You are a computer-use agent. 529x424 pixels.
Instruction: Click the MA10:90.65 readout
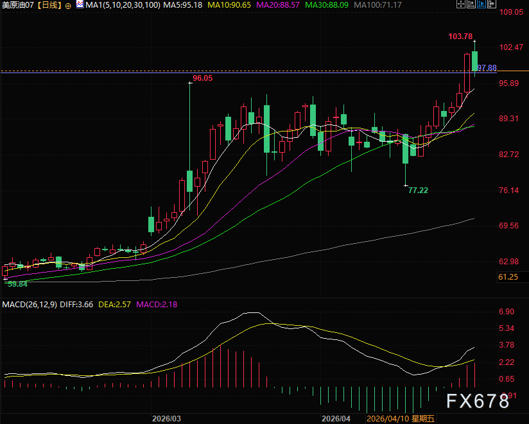(x=229, y=5)
